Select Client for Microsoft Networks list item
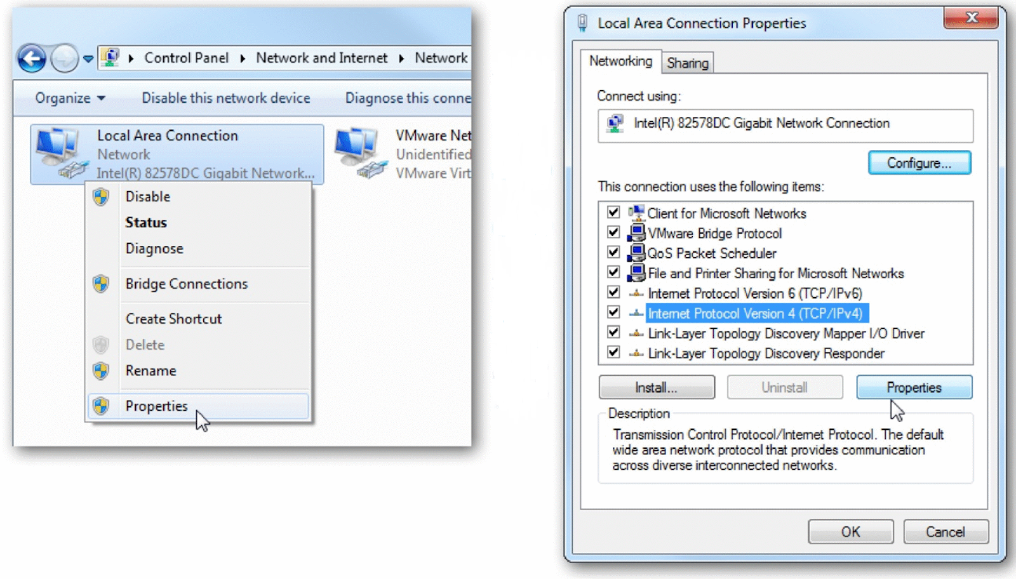Image resolution: width=1016 pixels, height=579 pixels. coord(726,213)
